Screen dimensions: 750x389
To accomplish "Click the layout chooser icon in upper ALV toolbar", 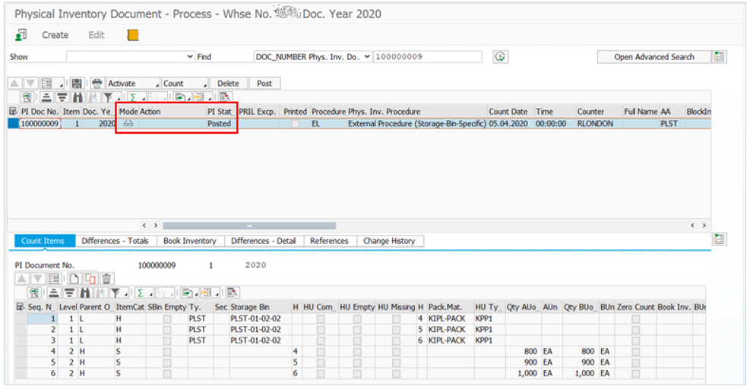I will click(x=201, y=97).
